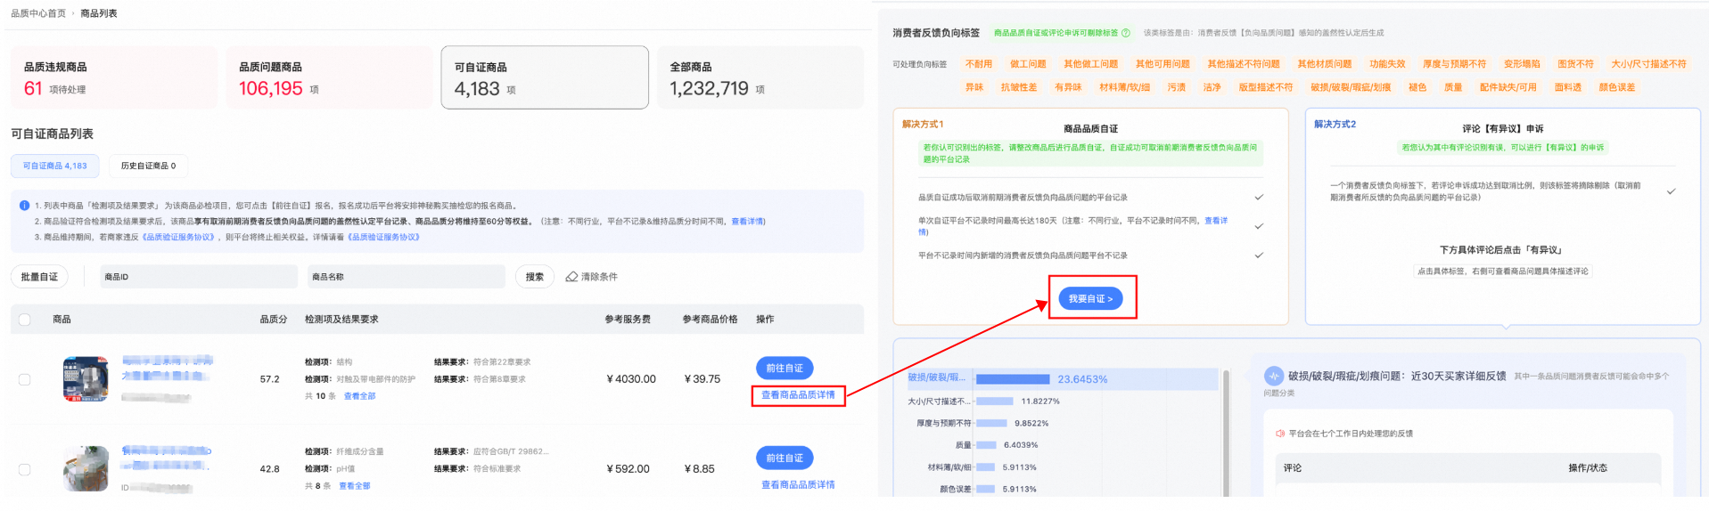Select the 配件缺失/可用 tag
Image resolution: width=1709 pixels, height=511 pixels.
click(x=1508, y=87)
